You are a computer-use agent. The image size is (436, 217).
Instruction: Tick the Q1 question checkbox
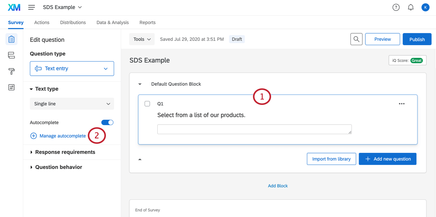point(147,104)
